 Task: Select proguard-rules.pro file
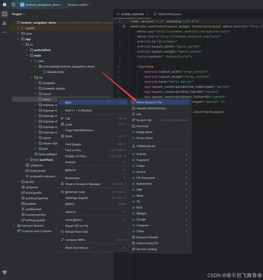tap(41, 176)
